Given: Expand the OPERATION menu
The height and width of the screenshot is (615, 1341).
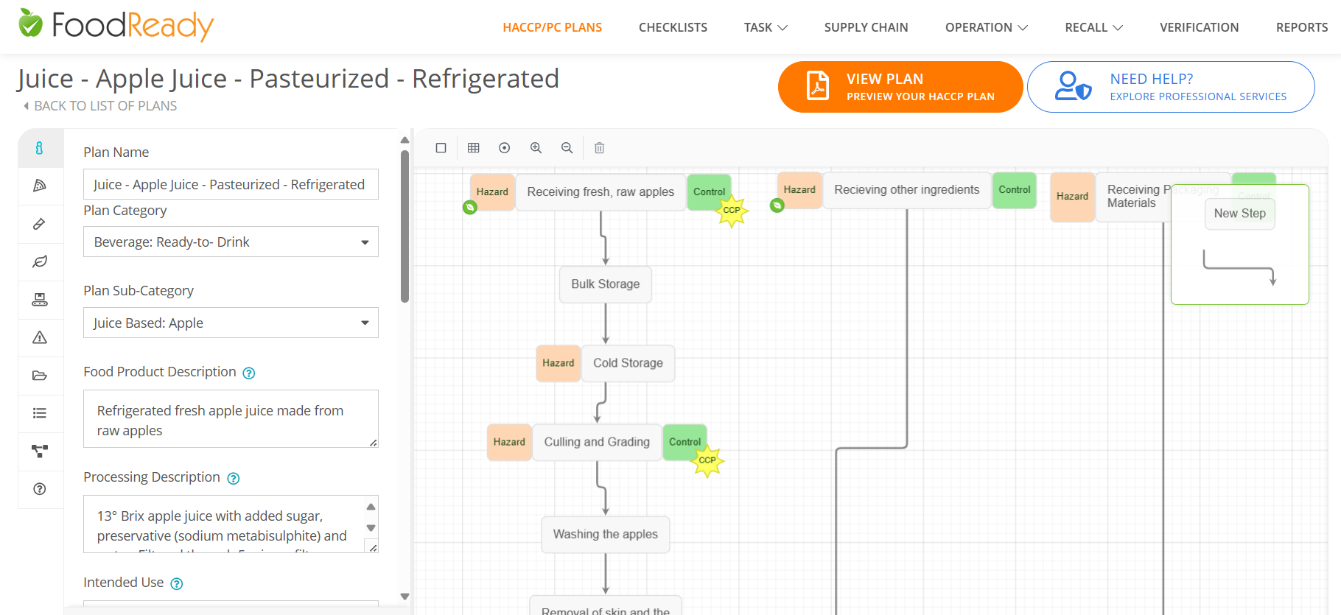Looking at the screenshot, I should pos(987,27).
